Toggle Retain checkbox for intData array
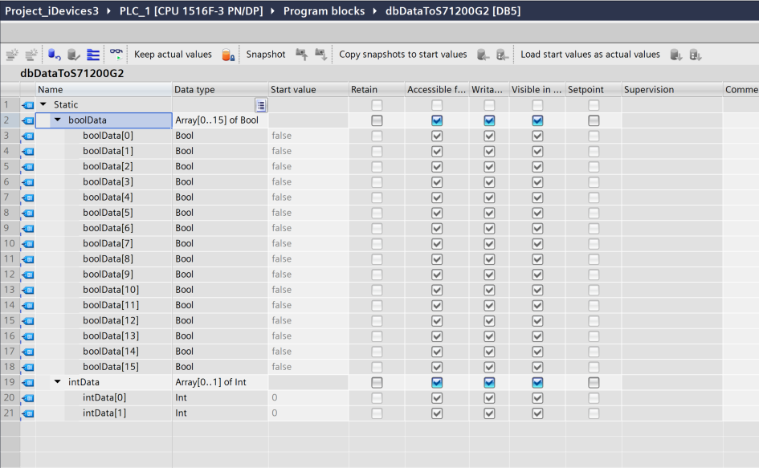 pos(377,382)
